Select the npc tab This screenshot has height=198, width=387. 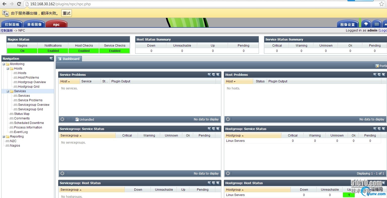(x=56, y=24)
